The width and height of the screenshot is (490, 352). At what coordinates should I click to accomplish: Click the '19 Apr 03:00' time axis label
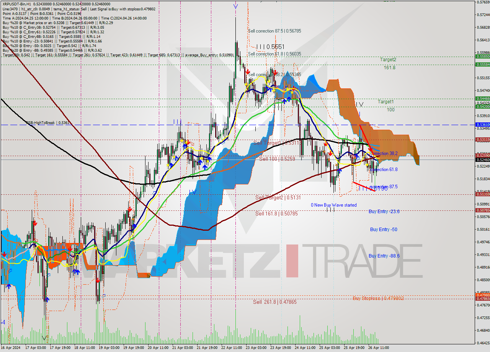click(109, 348)
